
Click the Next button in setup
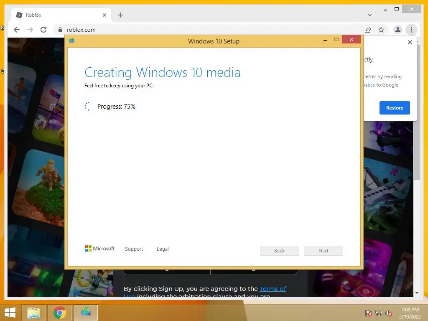coord(324,251)
